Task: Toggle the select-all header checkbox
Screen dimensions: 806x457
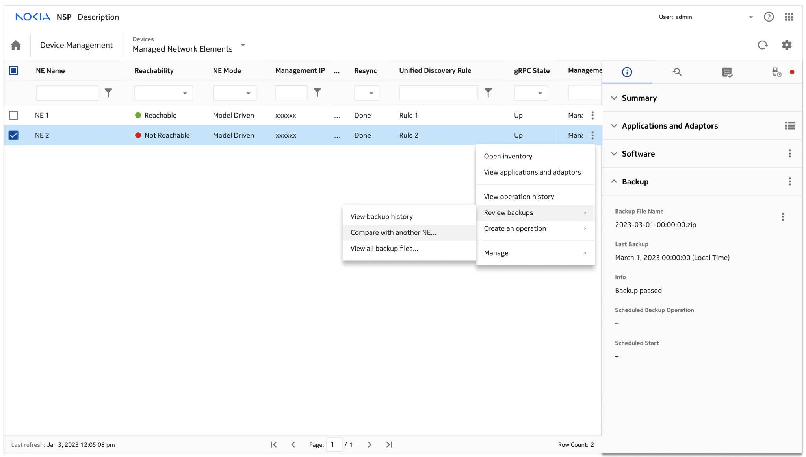Action: [13, 71]
